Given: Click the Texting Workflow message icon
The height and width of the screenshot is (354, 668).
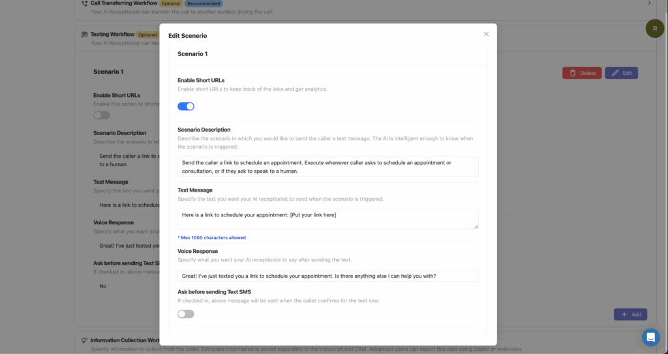Looking at the screenshot, I should click(84, 35).
